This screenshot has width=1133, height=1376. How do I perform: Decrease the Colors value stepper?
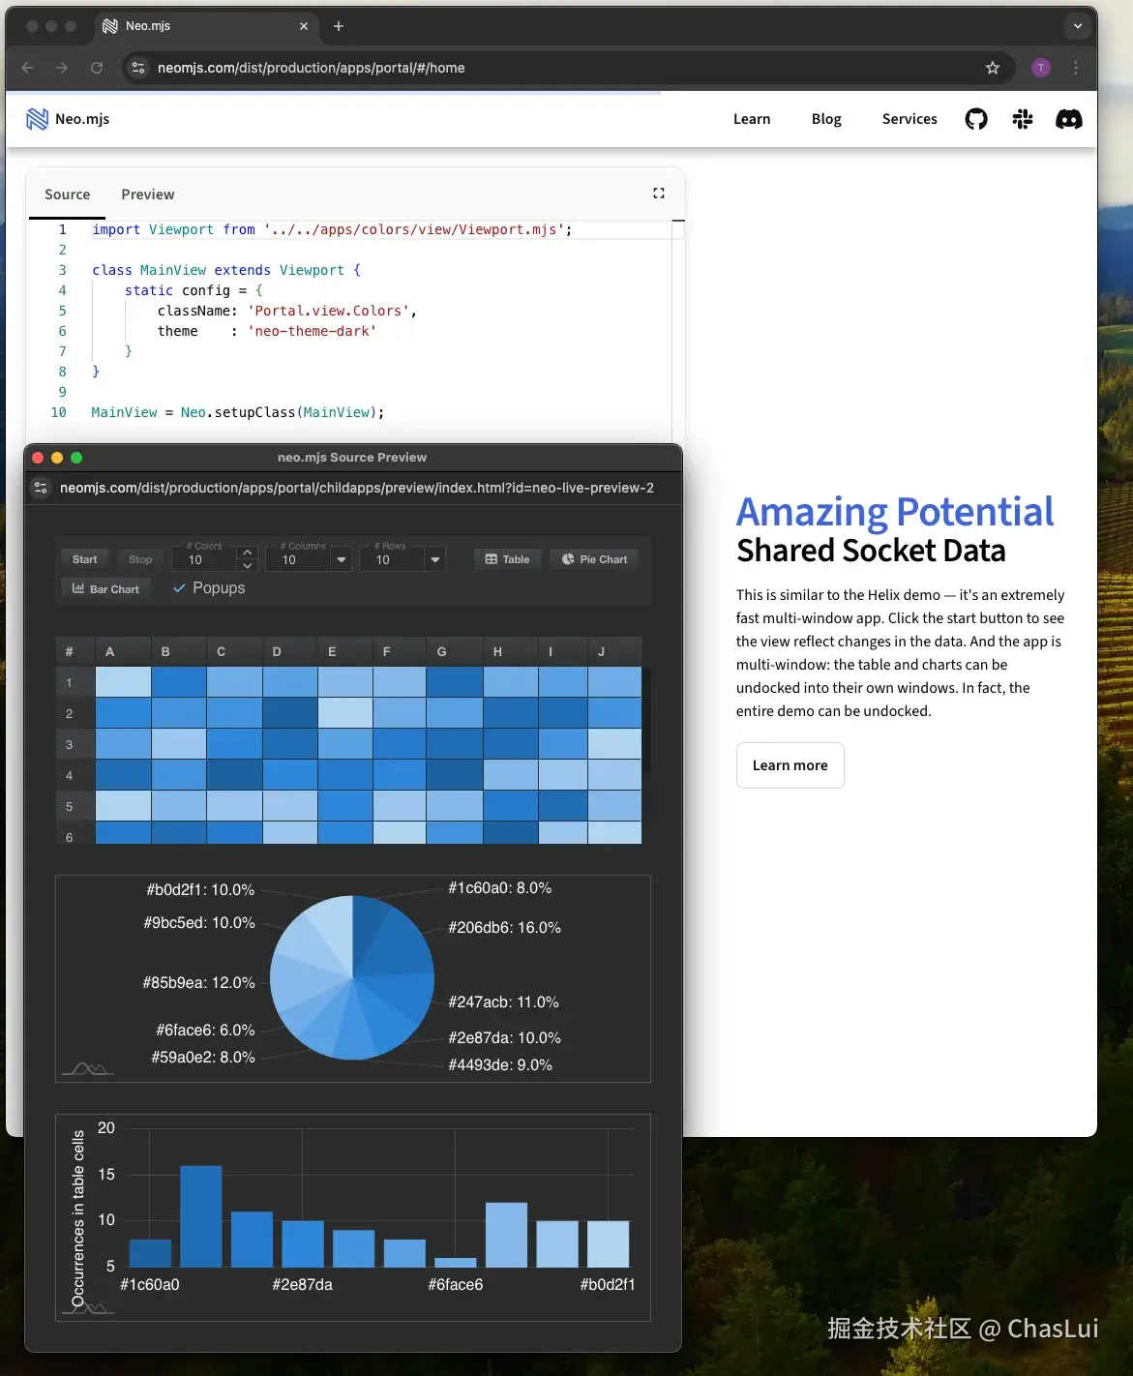tap(248, 565)
